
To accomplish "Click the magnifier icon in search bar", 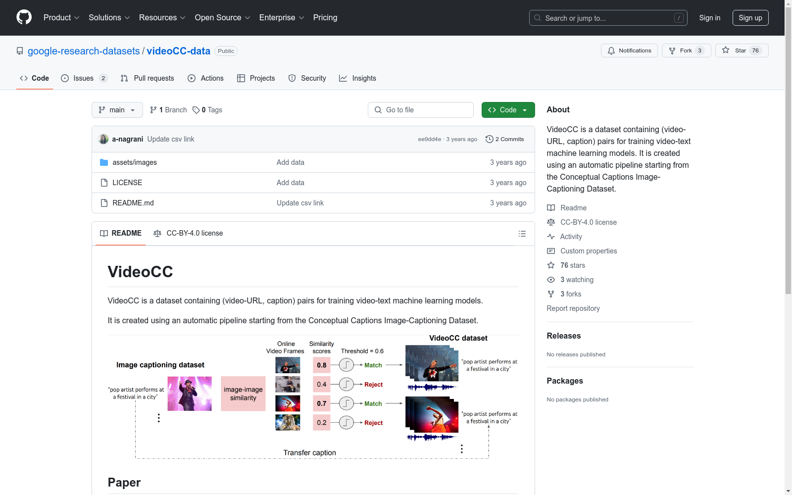I will (x=538, y=18).
